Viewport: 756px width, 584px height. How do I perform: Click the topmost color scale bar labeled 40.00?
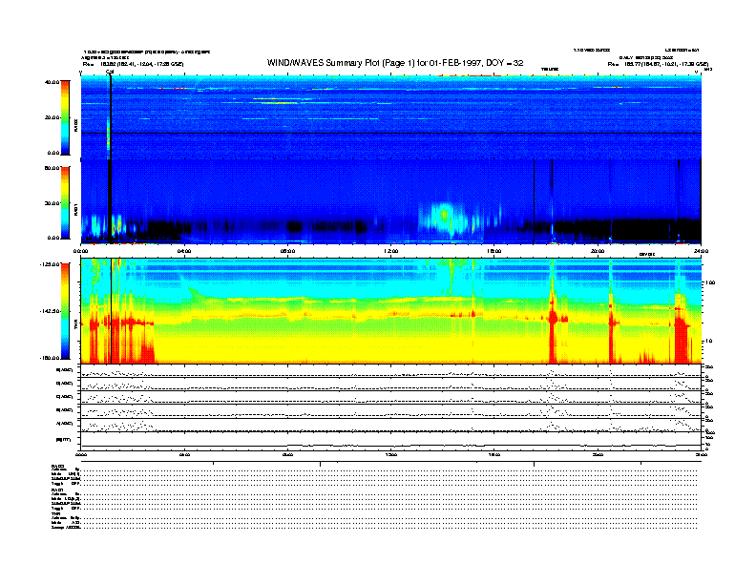click(65, 117)
